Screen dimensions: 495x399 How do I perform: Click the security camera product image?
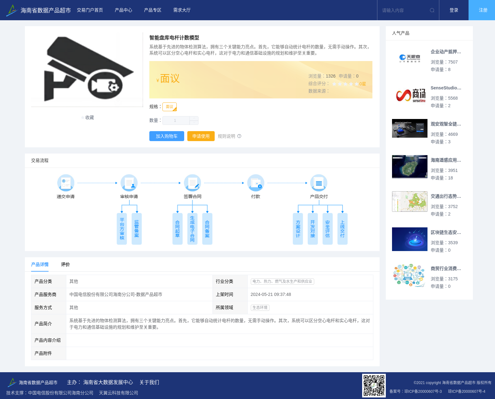pyautogui.click(x=87, y=70)
